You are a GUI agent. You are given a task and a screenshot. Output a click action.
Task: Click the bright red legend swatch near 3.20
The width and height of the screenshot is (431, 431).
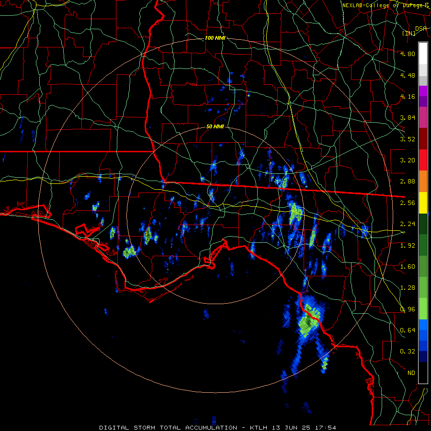423,160
